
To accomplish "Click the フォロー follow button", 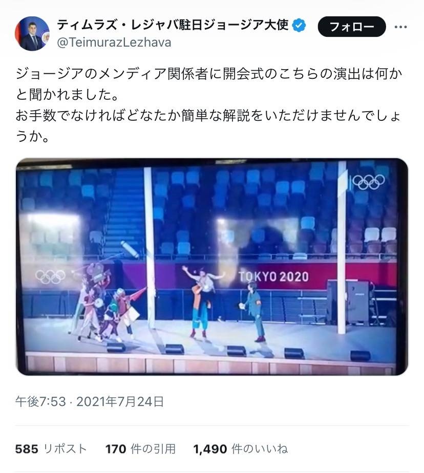I will 352,27.
